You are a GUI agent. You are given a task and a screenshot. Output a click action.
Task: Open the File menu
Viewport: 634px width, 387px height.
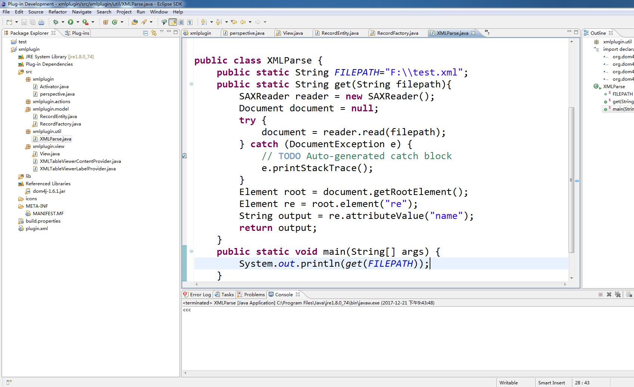click(x=6, y=12)
